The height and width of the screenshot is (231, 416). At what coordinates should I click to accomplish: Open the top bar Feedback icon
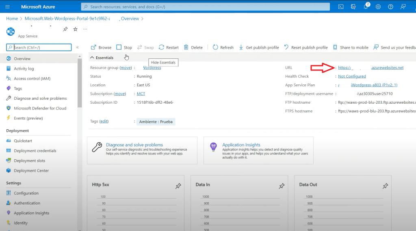click(x=403, y=6)
